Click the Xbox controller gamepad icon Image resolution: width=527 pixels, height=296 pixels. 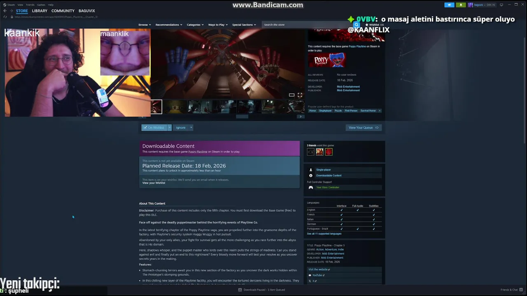tap(311, 187)
